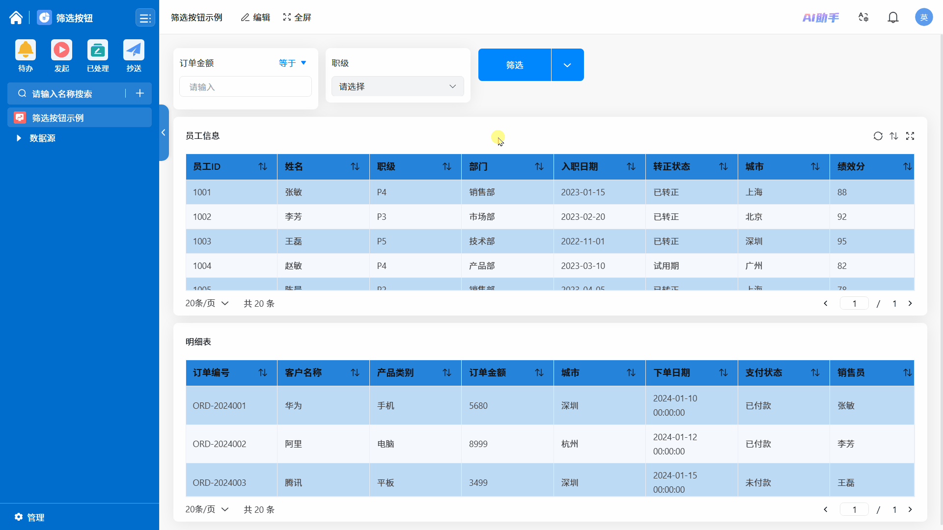
Task: Sort by 订单编号 column
Action: [263, 373]
